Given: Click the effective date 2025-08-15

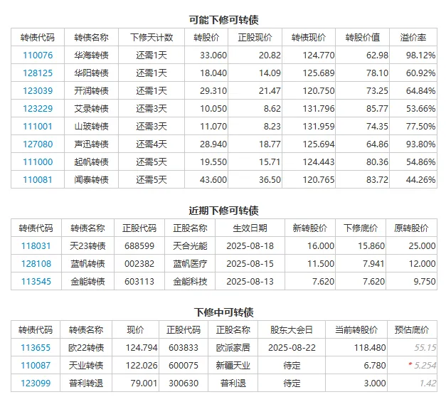Looking at the screenshot, I should (x=250, y=264).
